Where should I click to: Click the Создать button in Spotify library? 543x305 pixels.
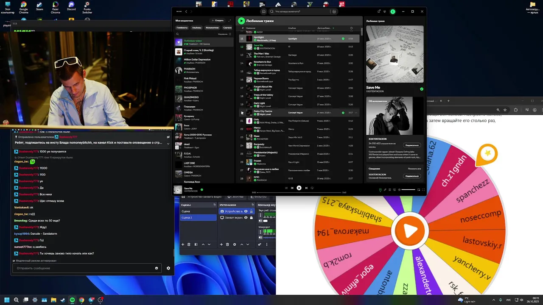[x=218, y=20]
